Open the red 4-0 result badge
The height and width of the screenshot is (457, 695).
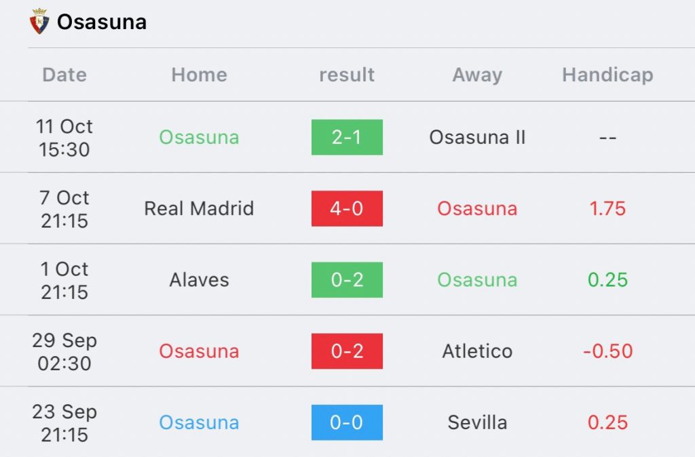click(347, 209)
